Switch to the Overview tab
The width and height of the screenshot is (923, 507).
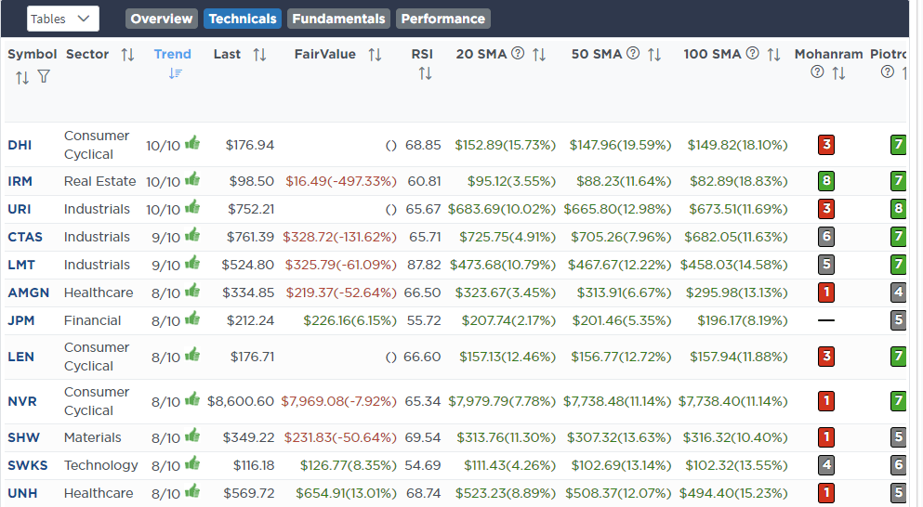[162, 19]
